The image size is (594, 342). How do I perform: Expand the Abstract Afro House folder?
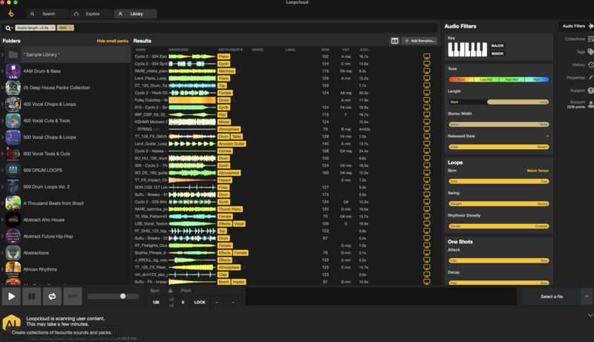(3, 220)
